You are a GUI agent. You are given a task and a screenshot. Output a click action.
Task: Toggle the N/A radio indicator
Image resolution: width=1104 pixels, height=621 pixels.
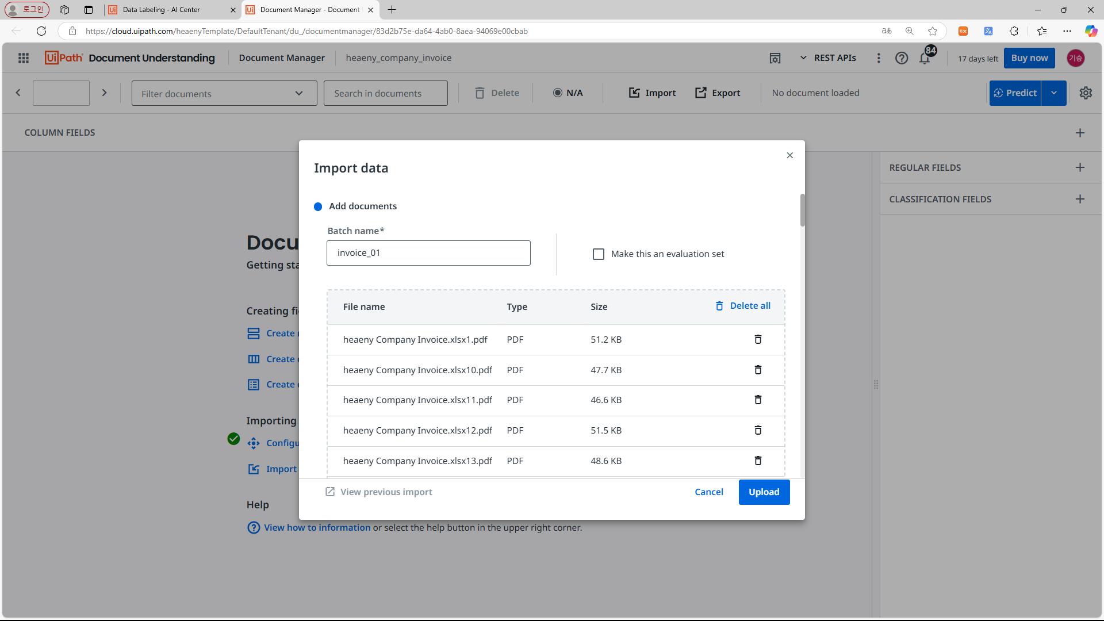(x=557, y=93)
